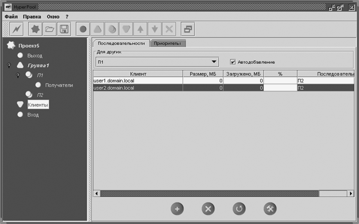Click the Размер cell for user1.domain.local
Image resolution: width=359 pixels, height=224 pixels.
pos(203,81)
